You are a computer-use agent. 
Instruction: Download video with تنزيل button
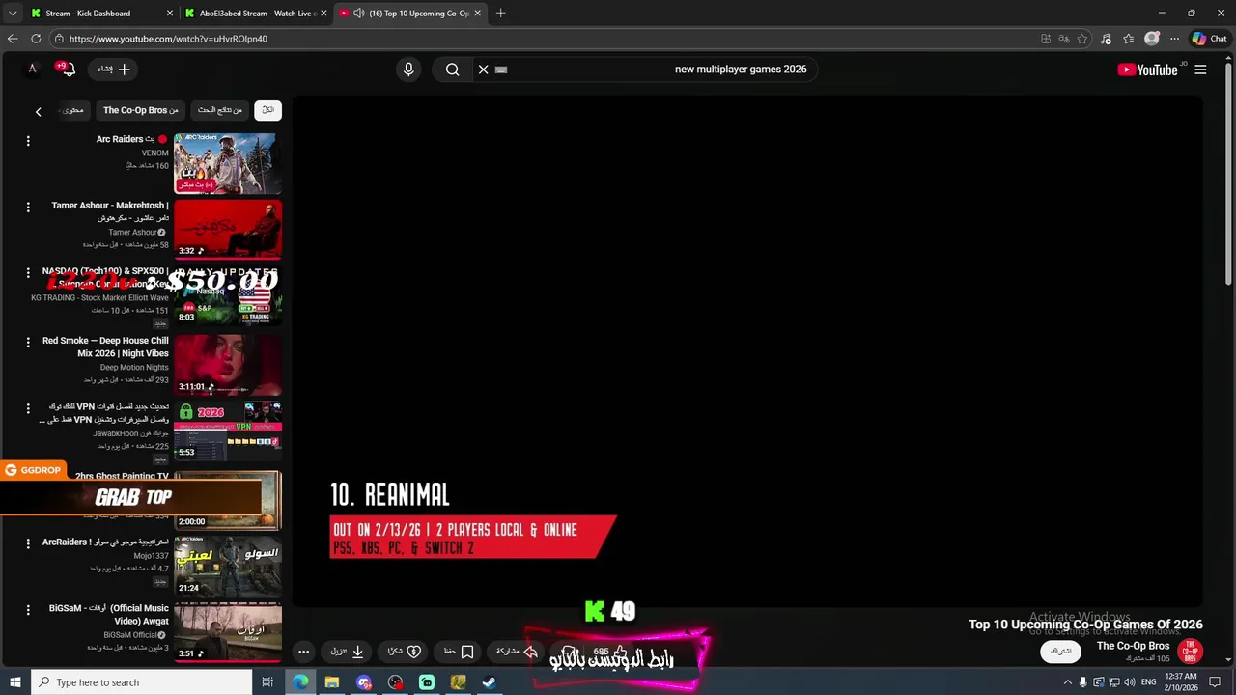click(x=348, y=652)
